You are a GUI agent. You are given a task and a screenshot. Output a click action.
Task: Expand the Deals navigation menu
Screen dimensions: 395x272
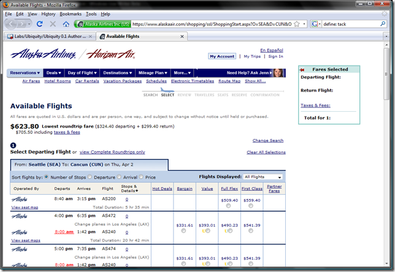pyautogui.click(x=53, y=73)
